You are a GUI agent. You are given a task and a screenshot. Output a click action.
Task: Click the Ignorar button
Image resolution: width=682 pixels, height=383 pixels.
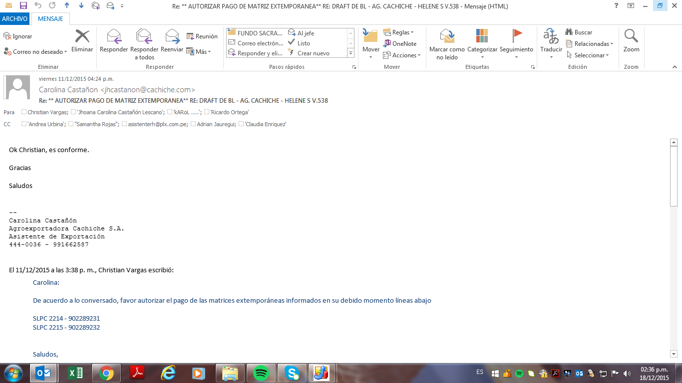point(18,36)
